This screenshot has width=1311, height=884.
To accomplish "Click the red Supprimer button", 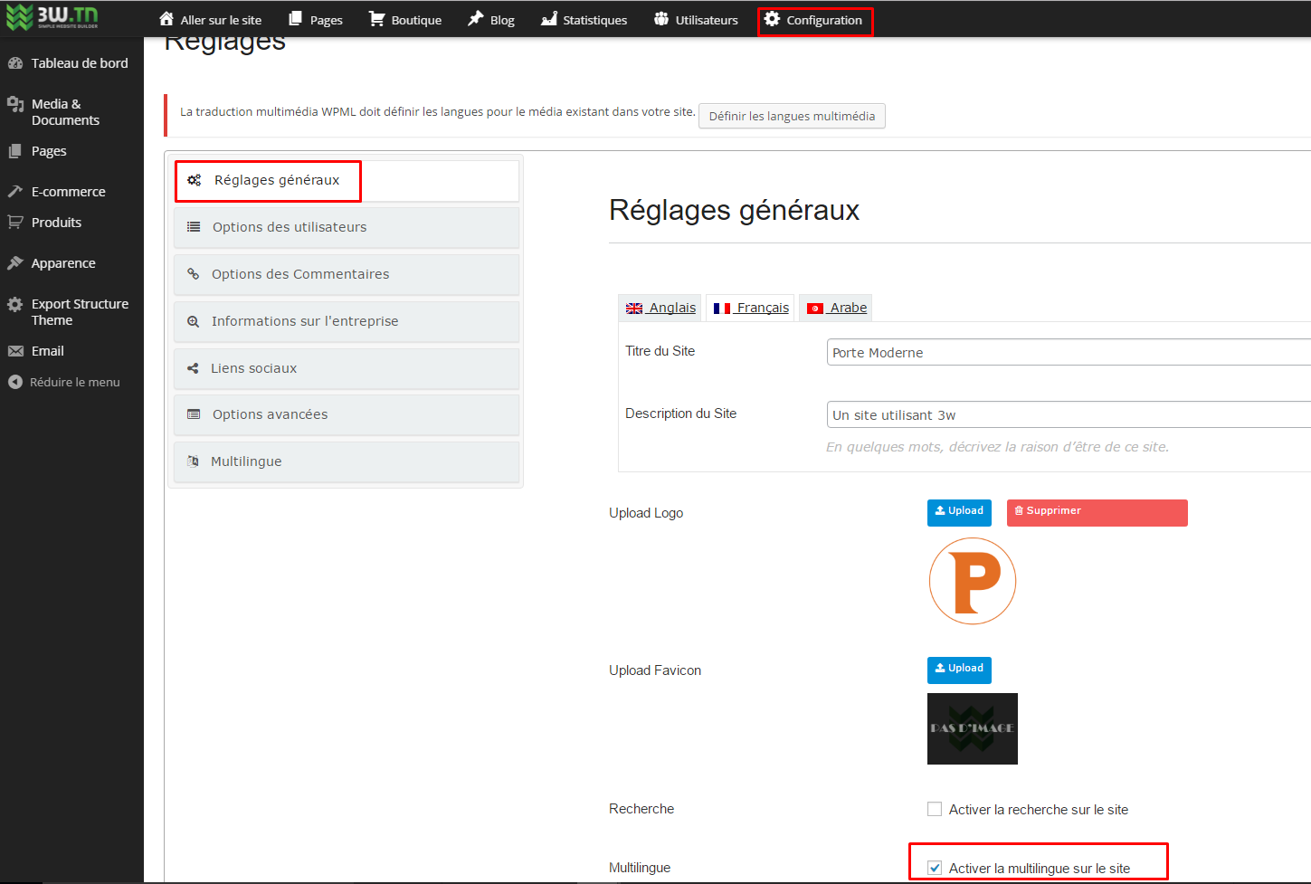I will click(1097, 512).
